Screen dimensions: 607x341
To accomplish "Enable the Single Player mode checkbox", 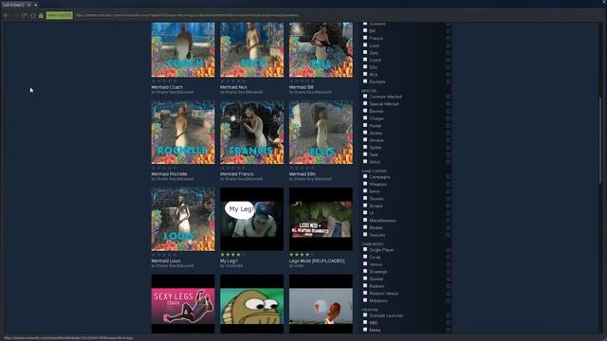I will click(365, 250).
